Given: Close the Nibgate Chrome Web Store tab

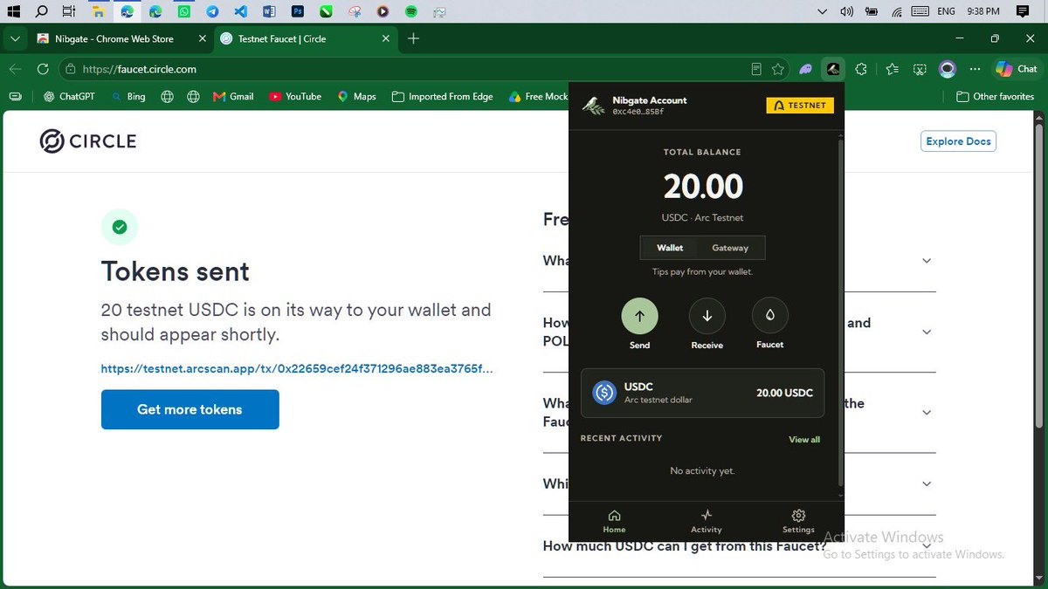Looking at the screenshot, I should point(202,39).
